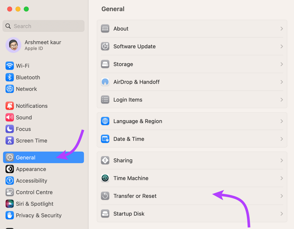Click the Startup Disk drive icon
Viewport: 294px width, 229px height.
point(105,214)
